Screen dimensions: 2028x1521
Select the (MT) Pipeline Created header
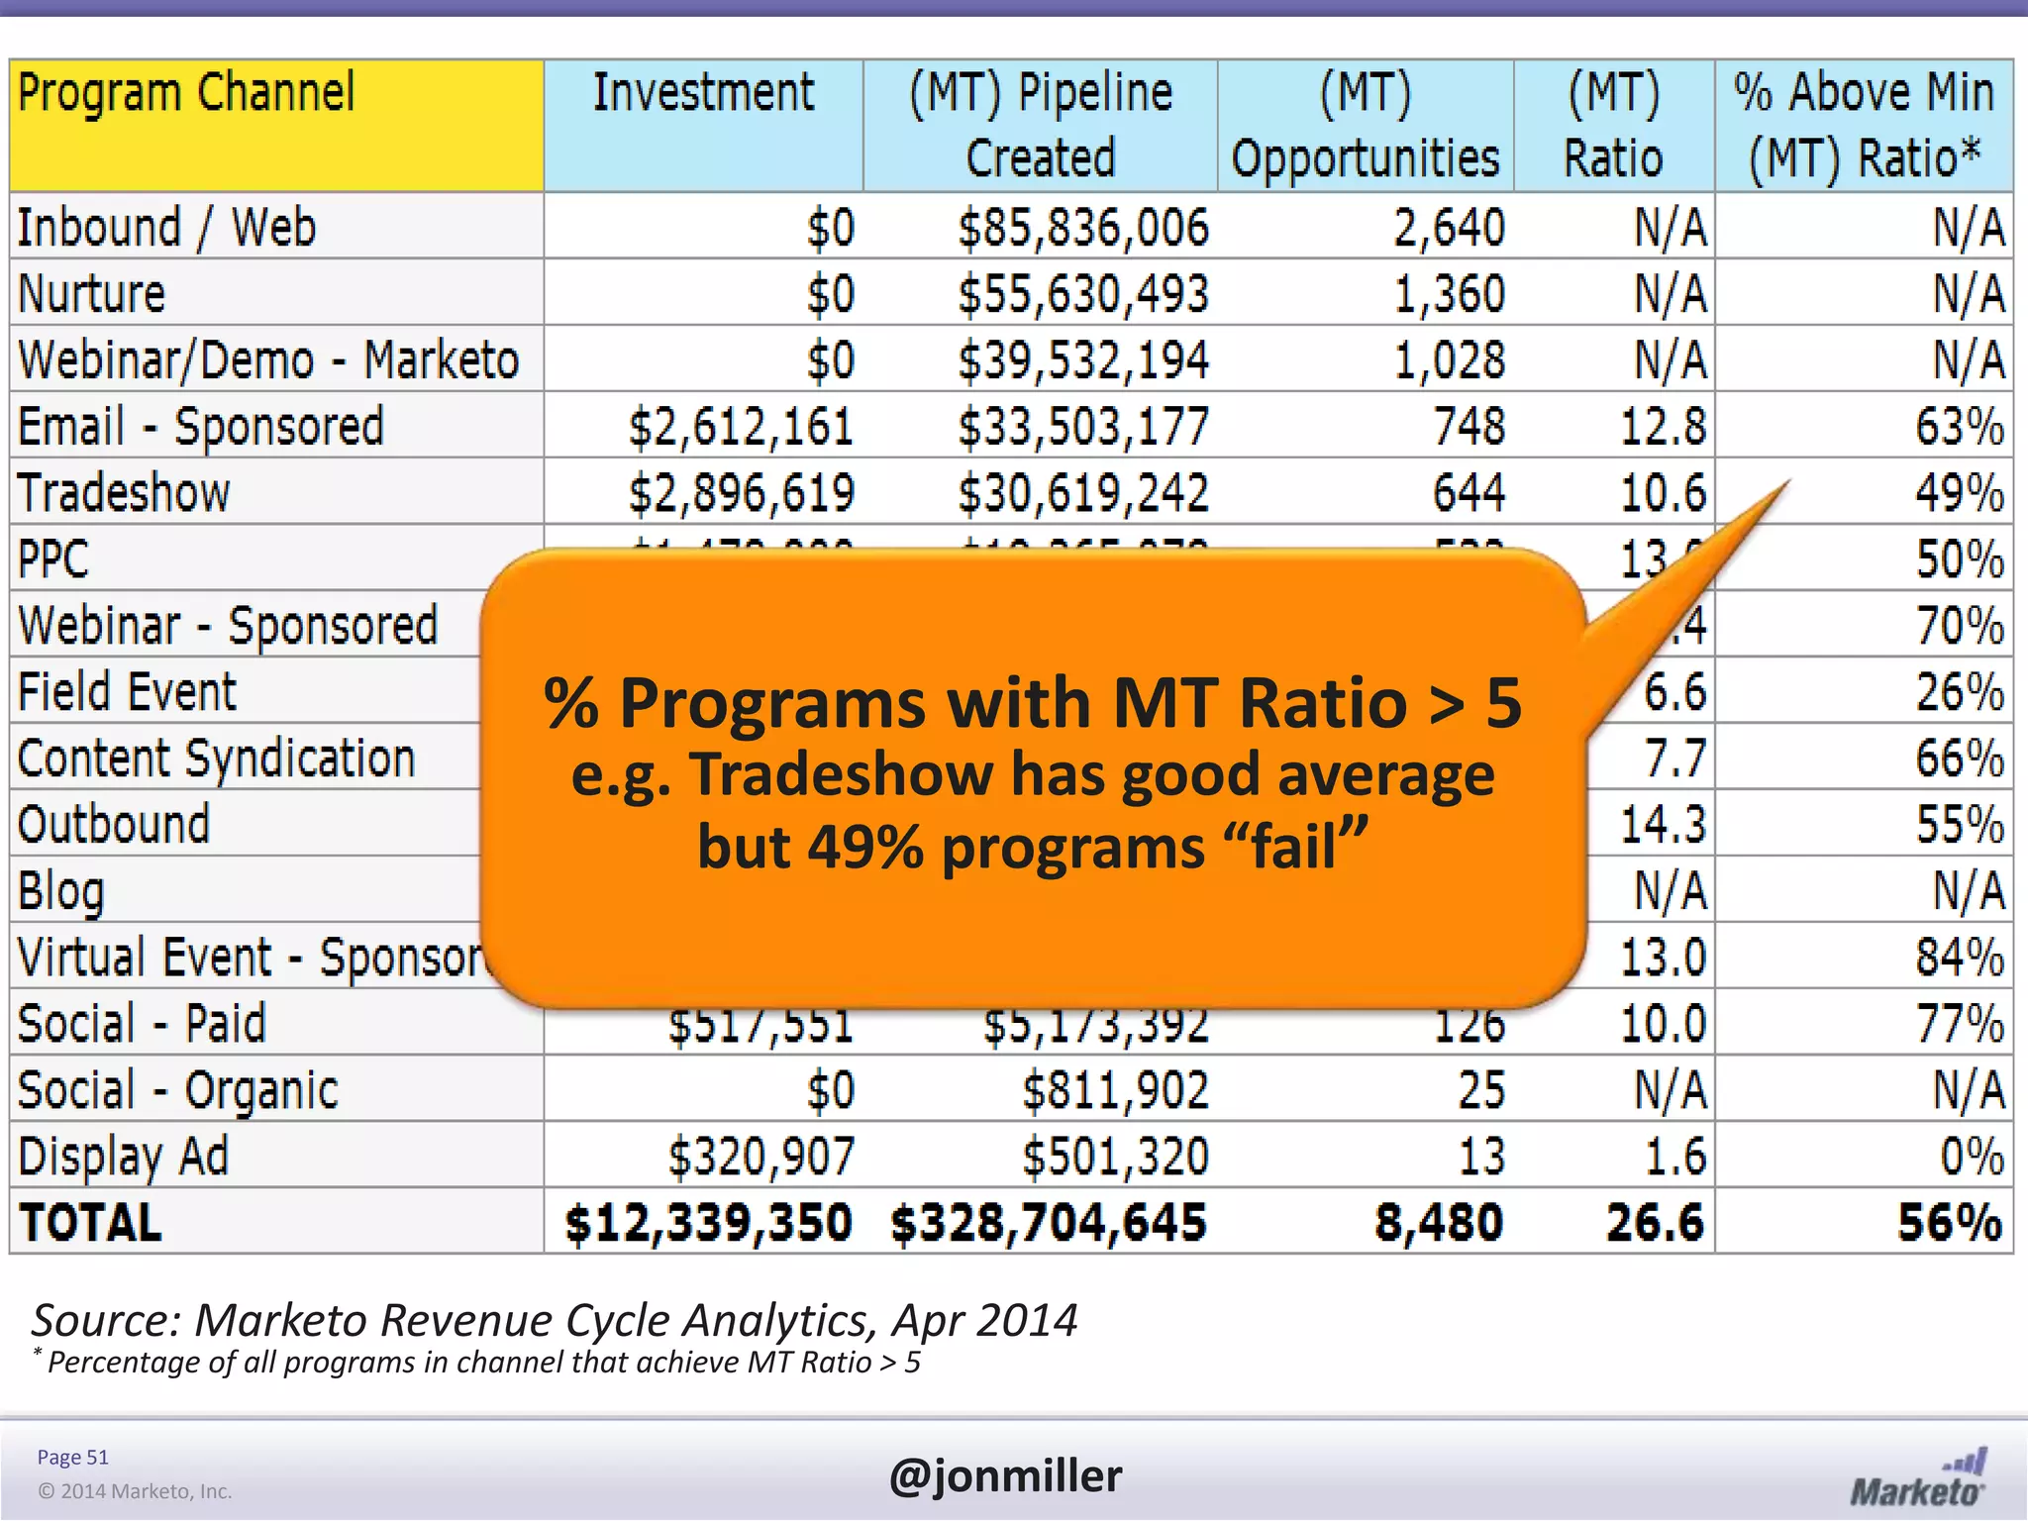[1040, 125]
